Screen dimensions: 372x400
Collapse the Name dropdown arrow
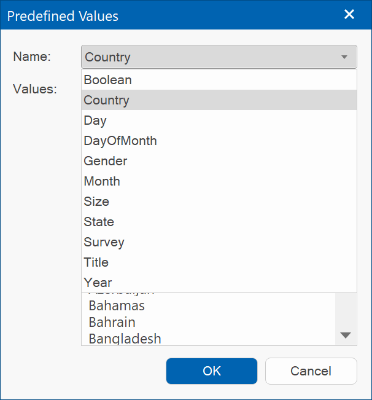coord(344,57)
